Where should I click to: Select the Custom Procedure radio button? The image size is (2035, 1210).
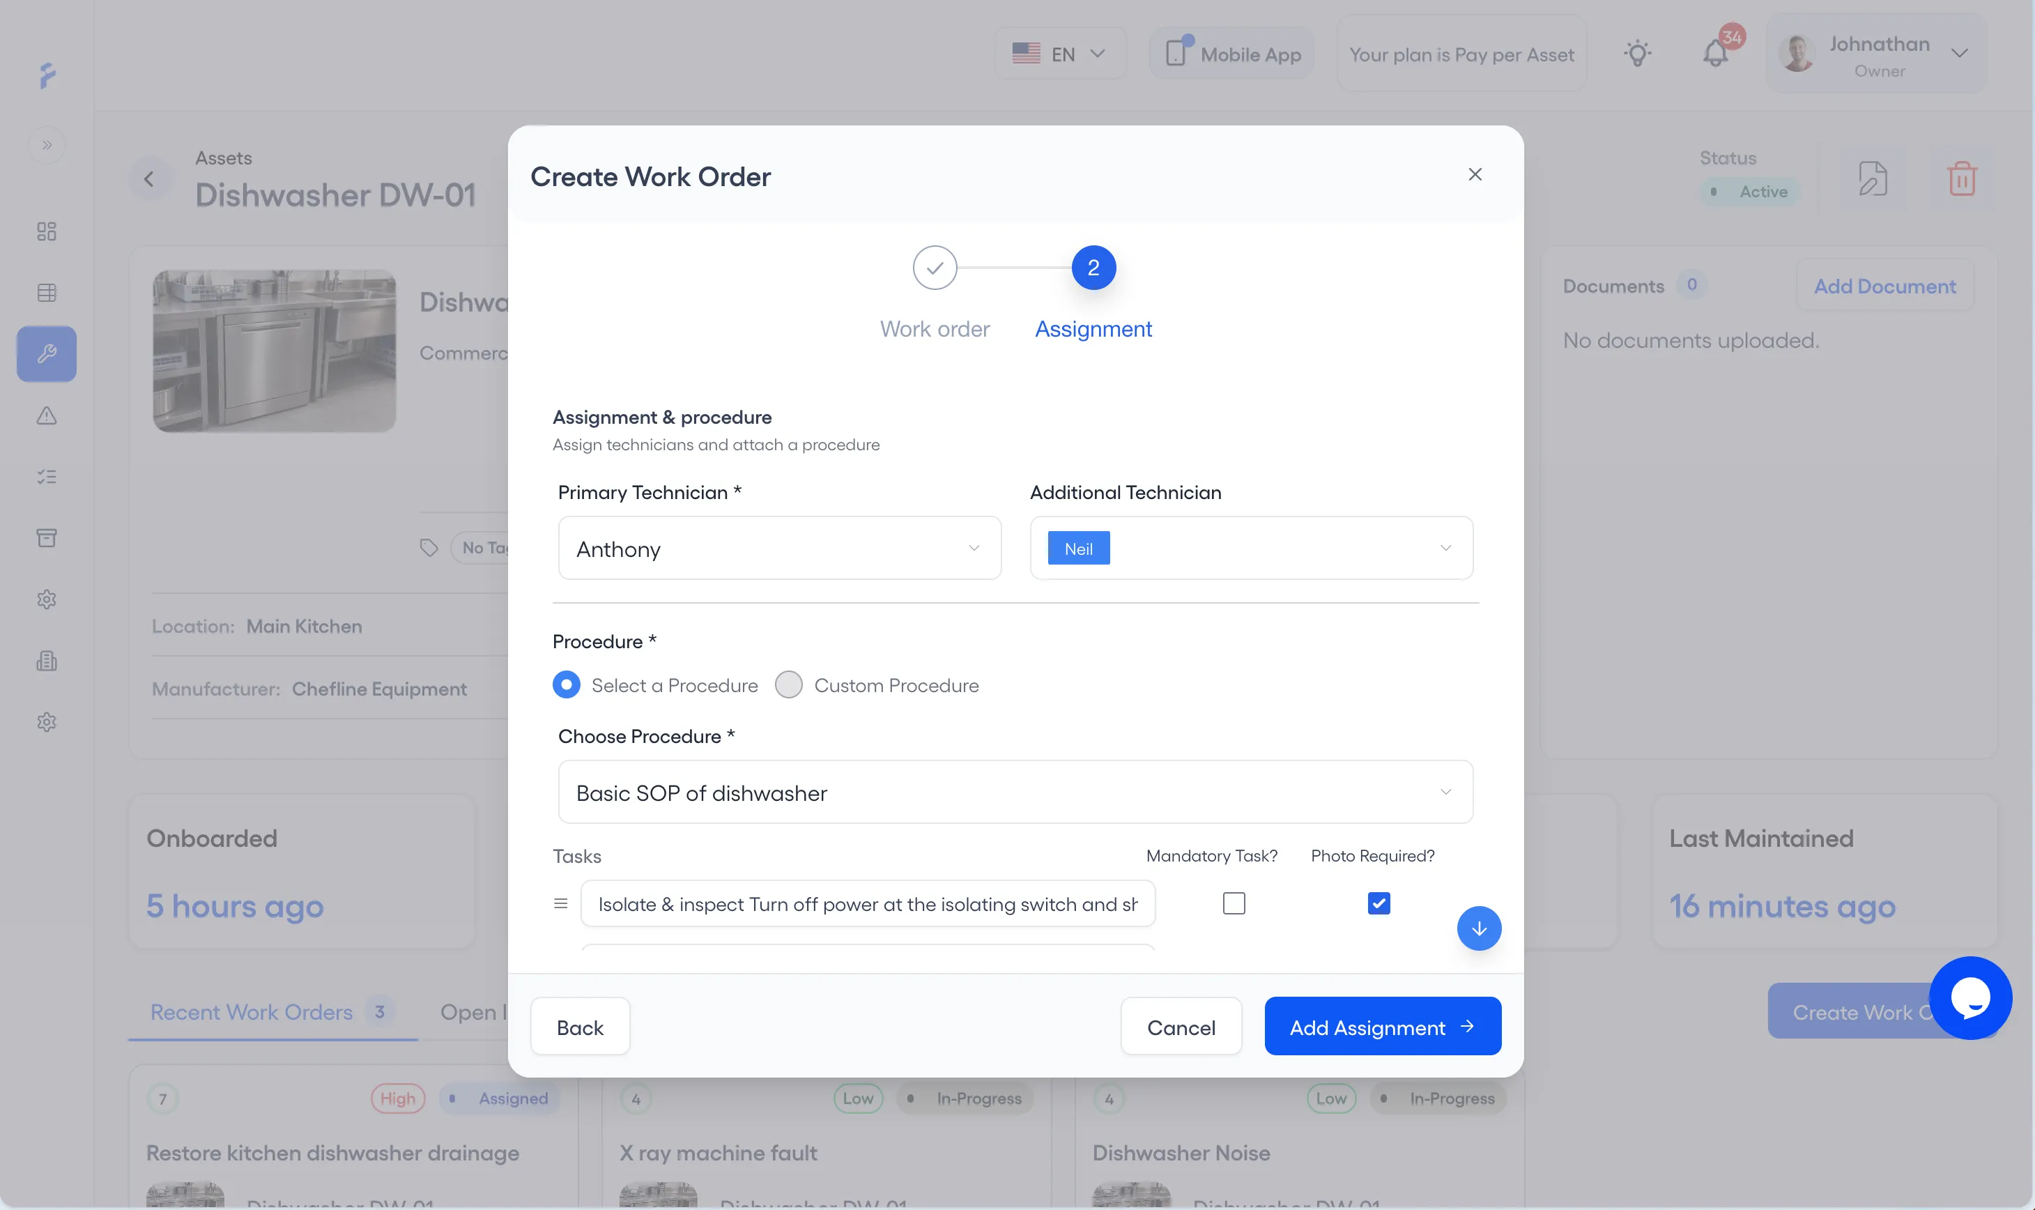pyautogui.click(x=788, y=685)
